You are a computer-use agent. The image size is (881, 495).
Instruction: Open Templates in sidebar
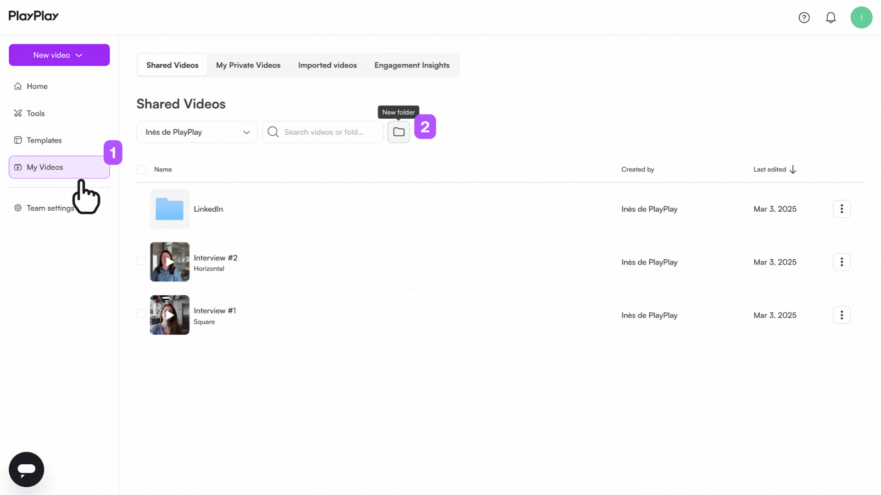point(59,140)
